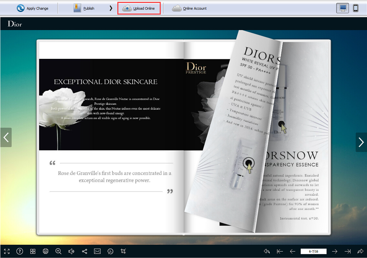This screenshot has width=367, height=258.
Task: Click the Apply Change button
Action: tap(33, 8)
